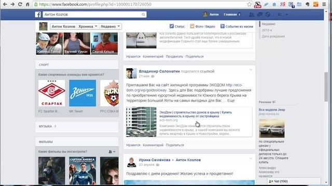Open messages icon in Facebook header
Image resolution: width=332 pixels, height=186 pixels.
[259, 14]
